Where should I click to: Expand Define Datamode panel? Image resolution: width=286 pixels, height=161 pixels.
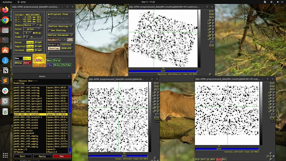61,35
